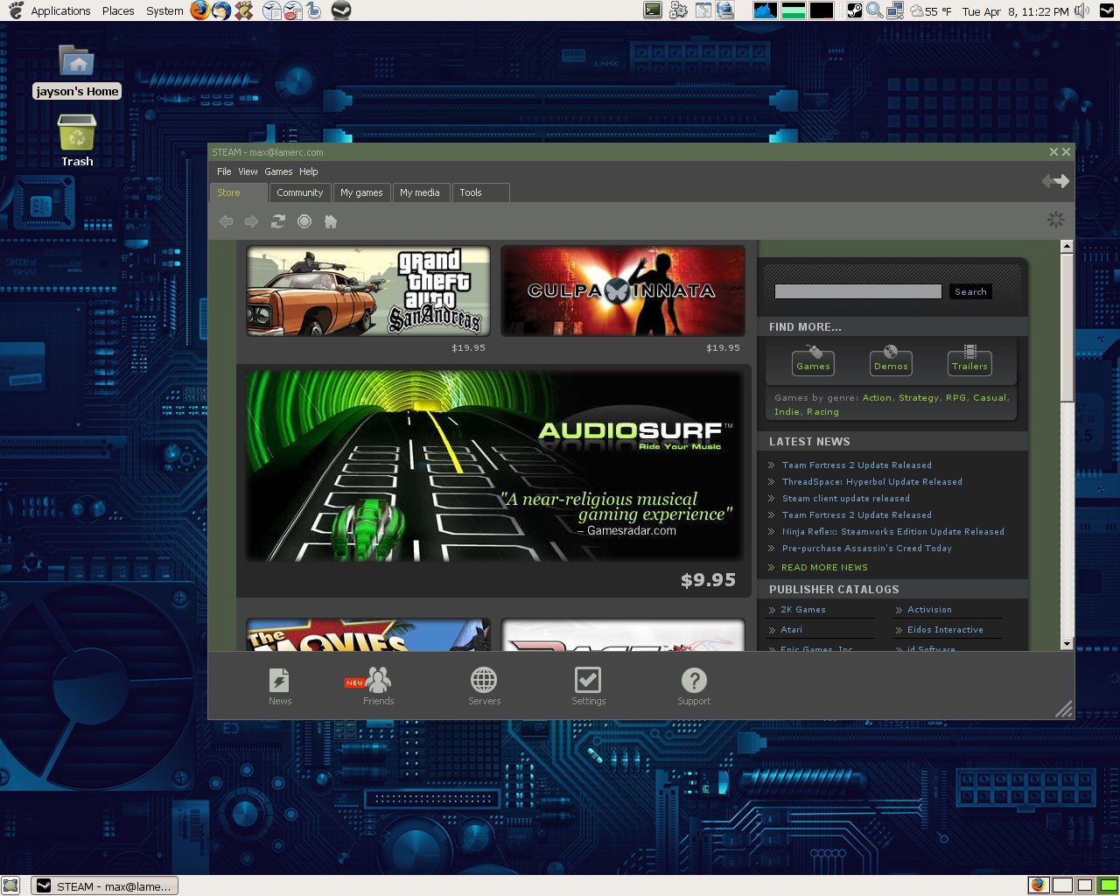Reload the Steam store page
The image size is (1120, 896).
coord(278,221)
